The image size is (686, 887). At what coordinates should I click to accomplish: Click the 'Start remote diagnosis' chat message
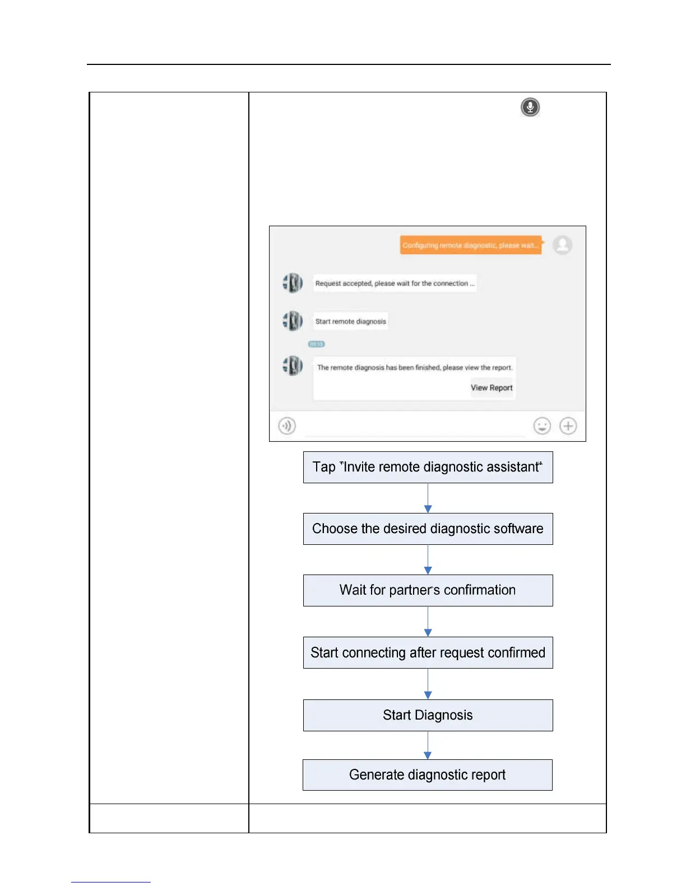[x=350, y=321]
